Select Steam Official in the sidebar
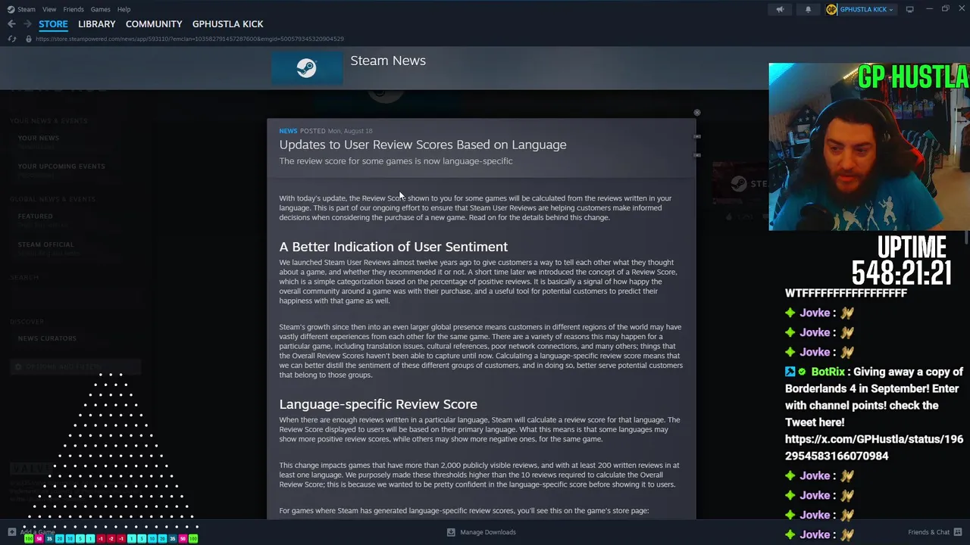Screen dimensions: 970x545 point(46,244)
